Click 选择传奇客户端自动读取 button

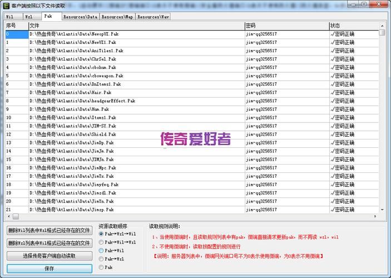(50, 256)
